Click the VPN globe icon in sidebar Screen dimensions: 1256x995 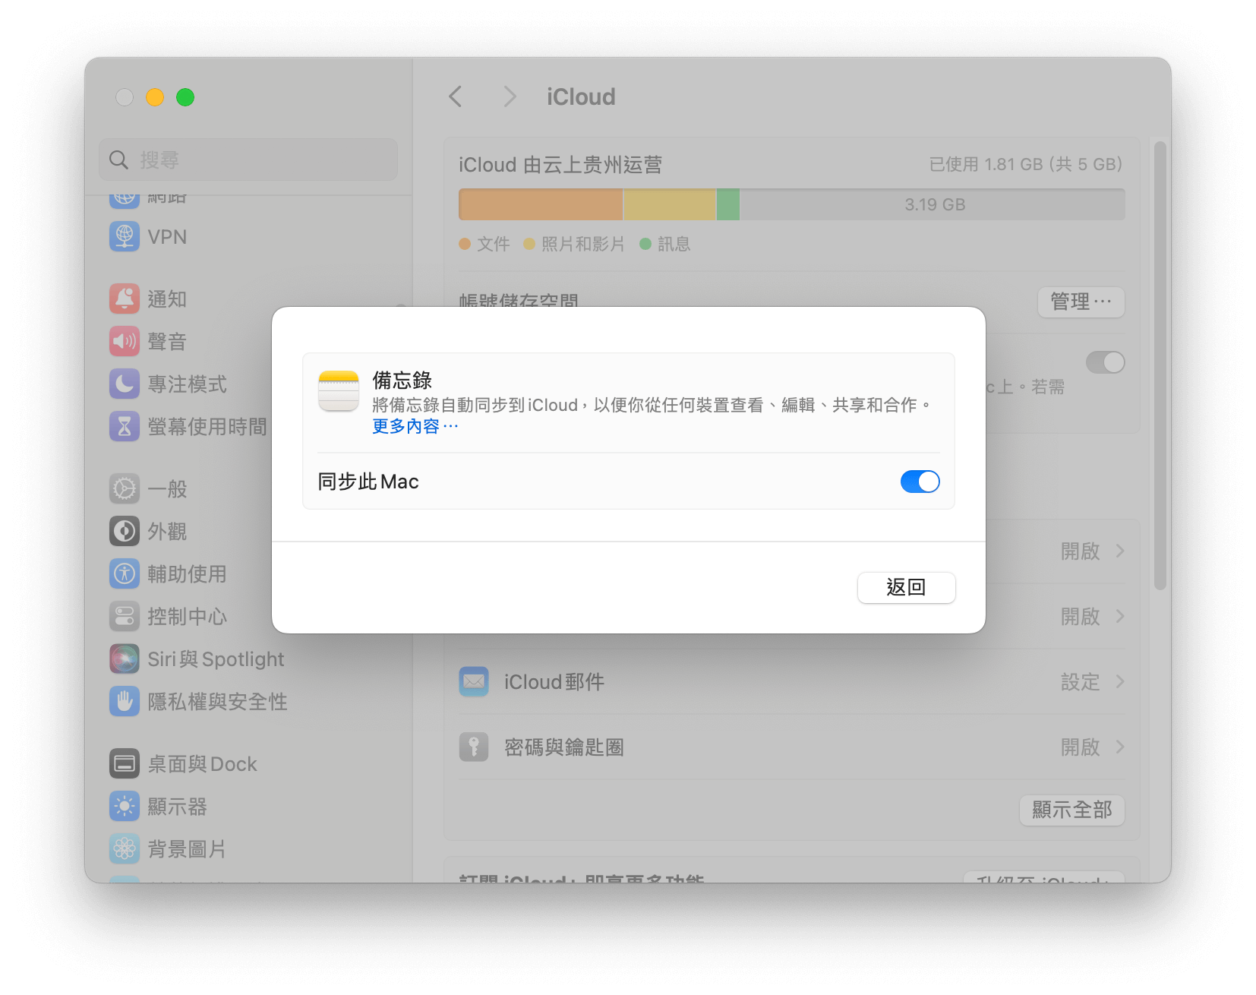125,236
